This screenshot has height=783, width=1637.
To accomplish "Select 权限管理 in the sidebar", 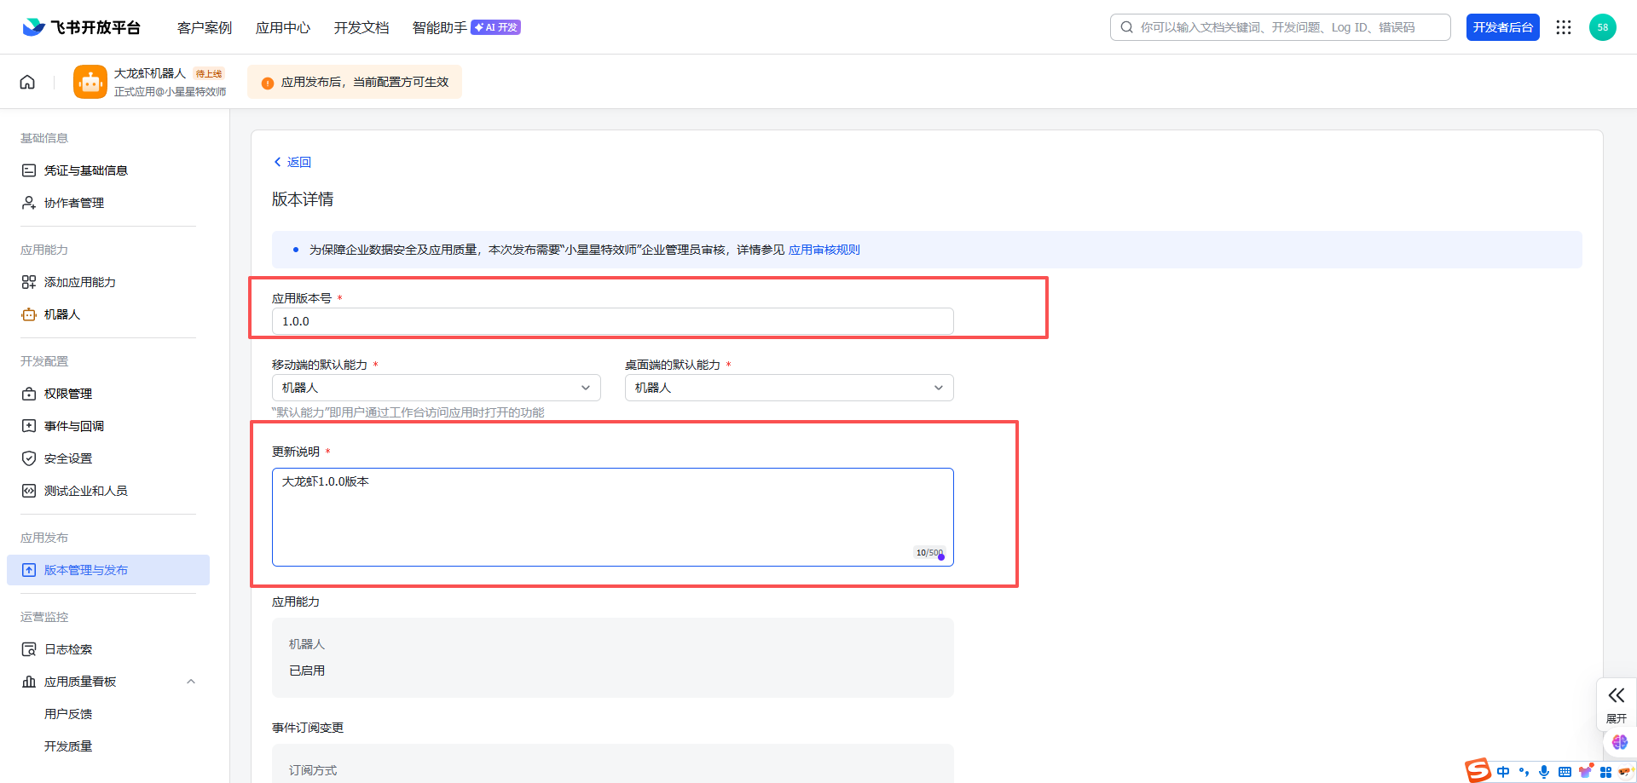I will pyautogui.click(x=68, y=394).
